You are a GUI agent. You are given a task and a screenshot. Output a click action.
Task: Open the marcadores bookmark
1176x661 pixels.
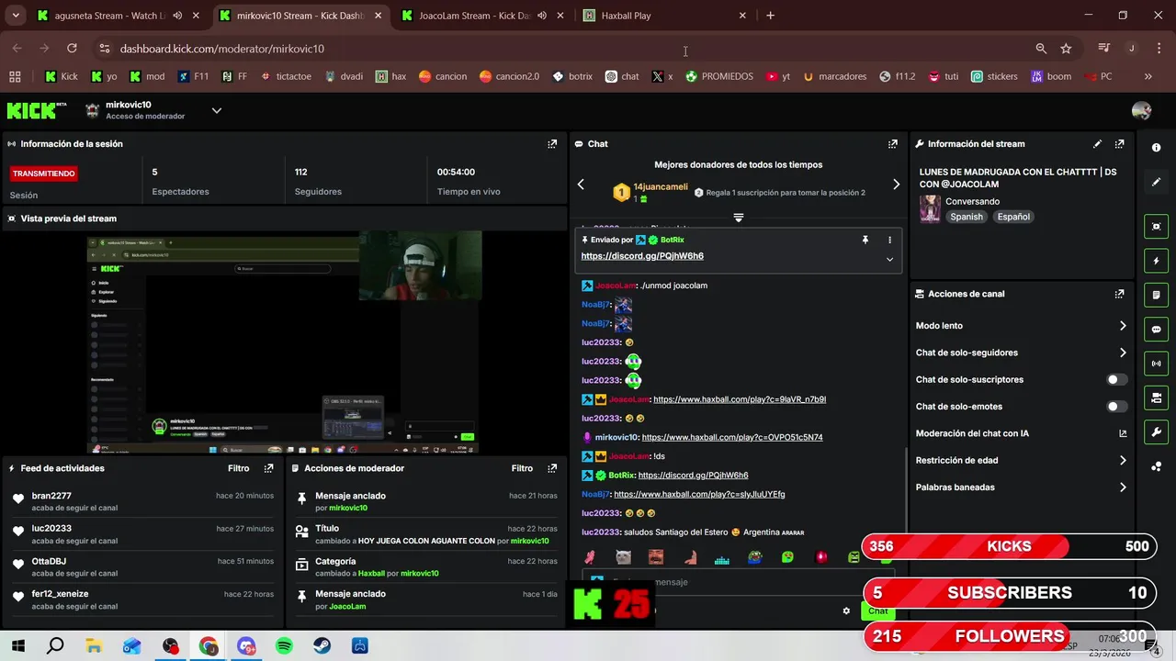834,76
